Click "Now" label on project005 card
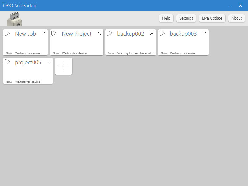 9,82
